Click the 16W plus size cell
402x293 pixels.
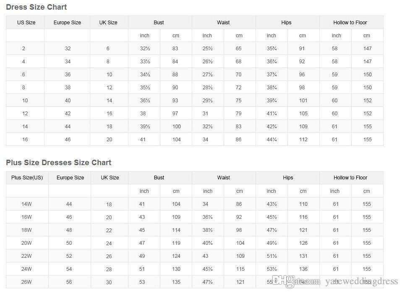pos(27,217)
